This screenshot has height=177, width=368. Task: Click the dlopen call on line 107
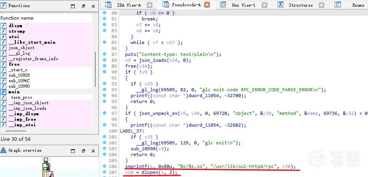[149, 173]
